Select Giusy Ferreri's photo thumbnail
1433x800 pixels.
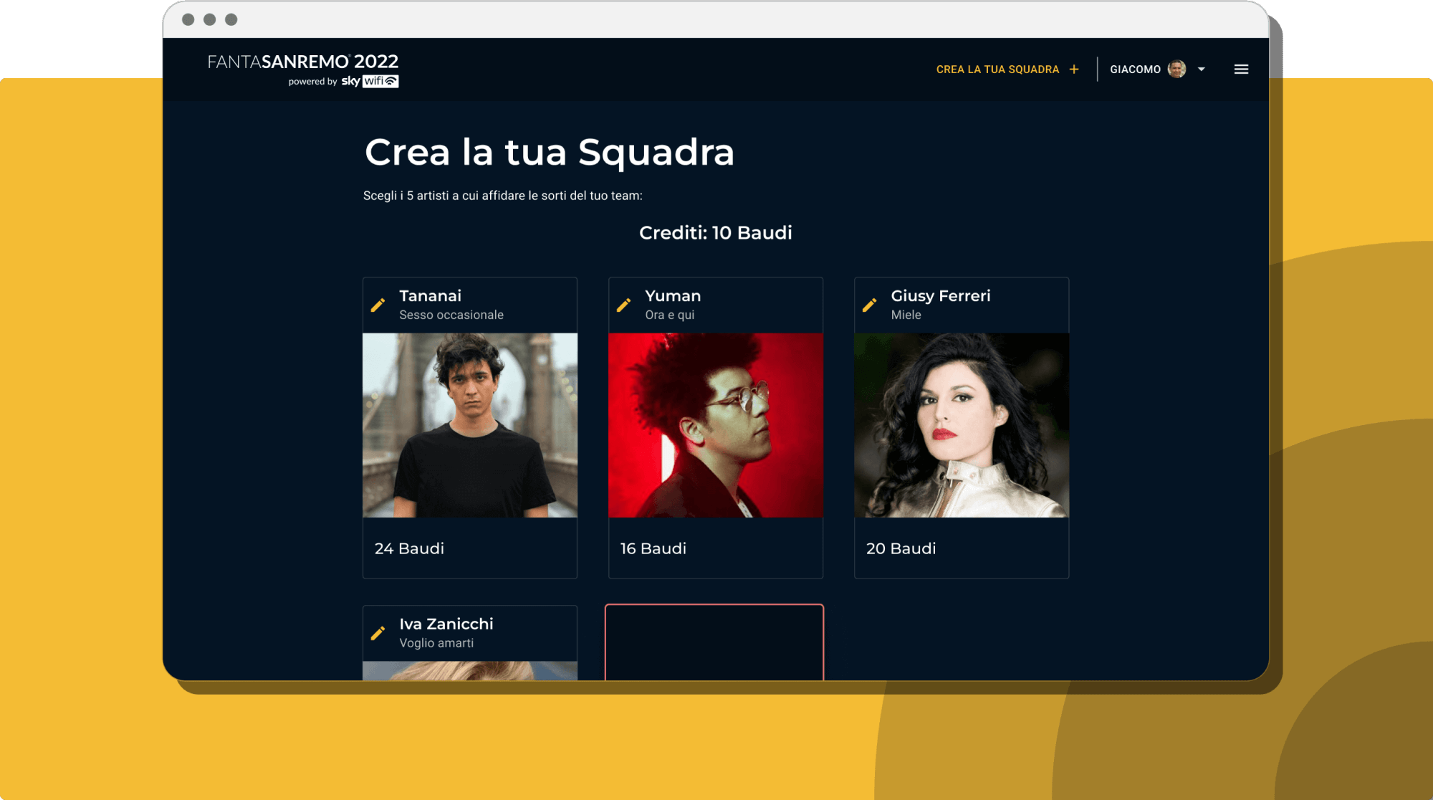coord(962,425)
